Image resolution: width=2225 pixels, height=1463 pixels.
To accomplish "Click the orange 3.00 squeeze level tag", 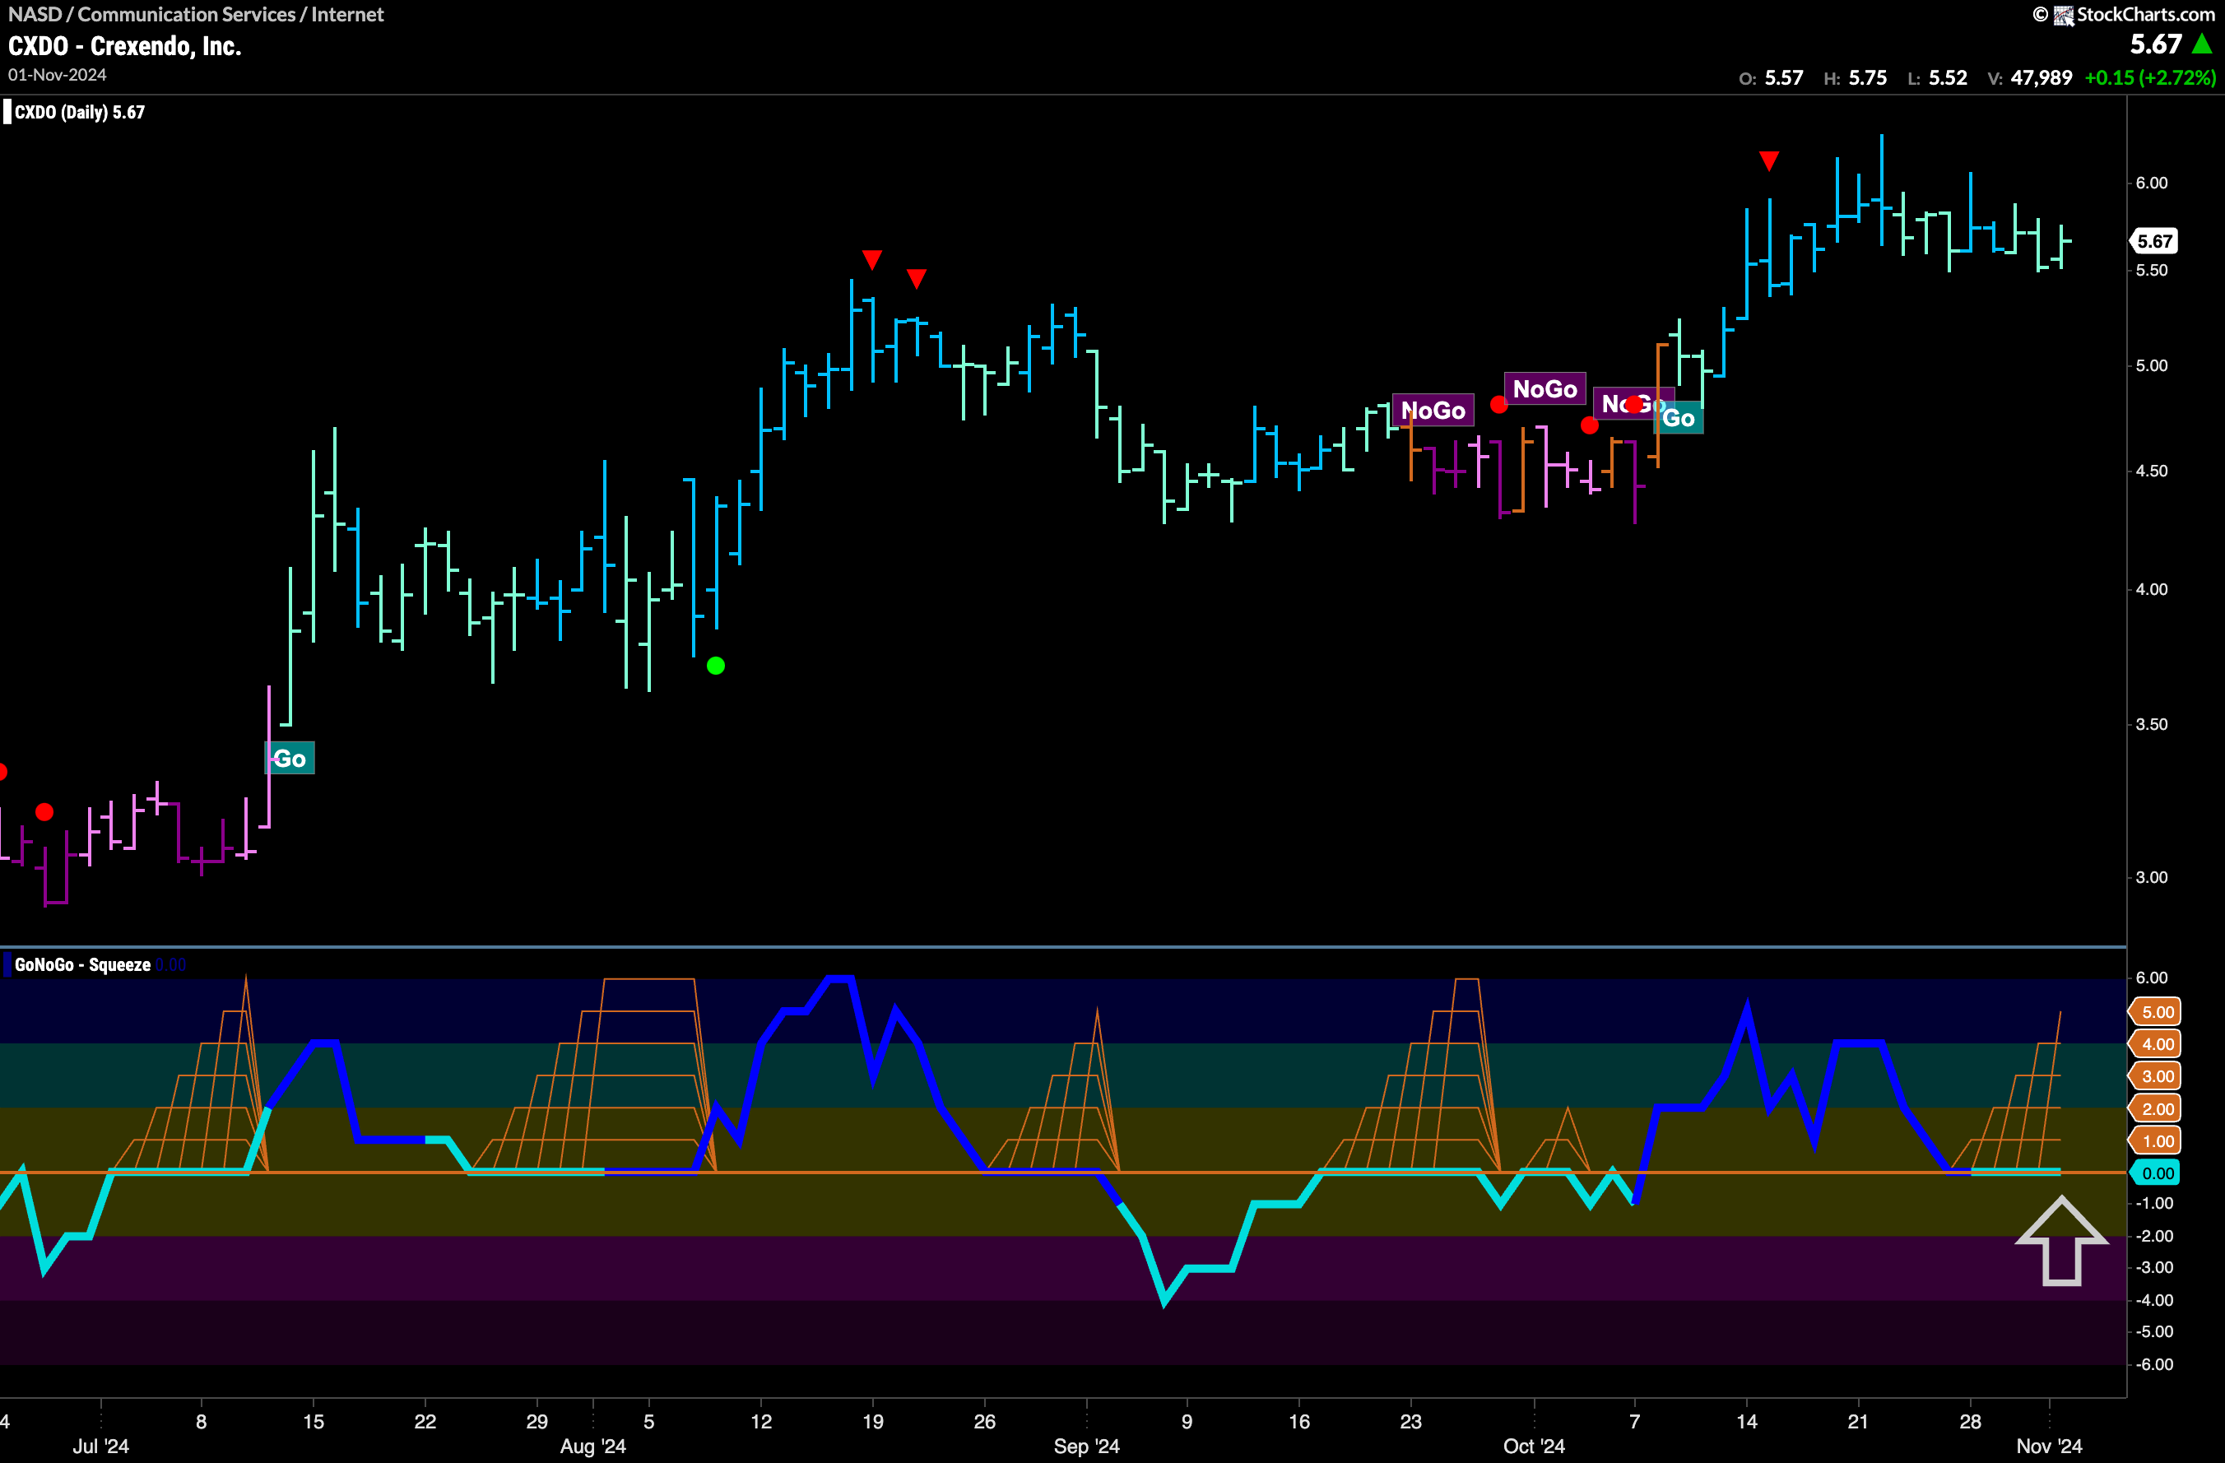I will tap(2155, 1076).
